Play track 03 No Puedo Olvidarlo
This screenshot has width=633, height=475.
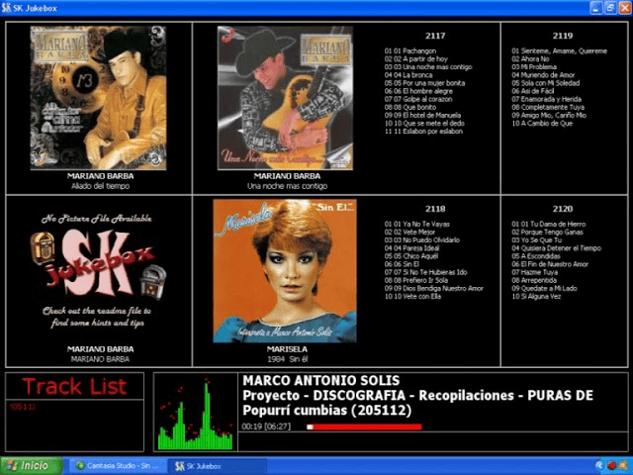(422, 239)
